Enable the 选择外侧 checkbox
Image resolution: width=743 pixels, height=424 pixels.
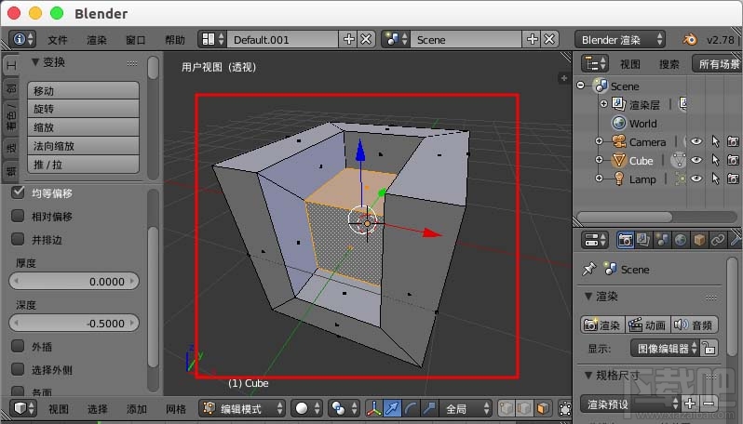tap(18, 369)
